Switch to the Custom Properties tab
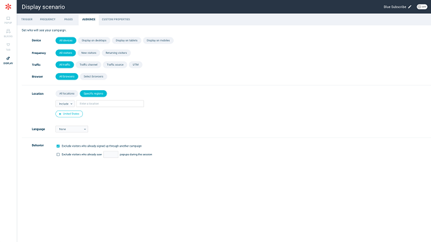This screenshot has height=242, width=431. [x=116, y=19]
